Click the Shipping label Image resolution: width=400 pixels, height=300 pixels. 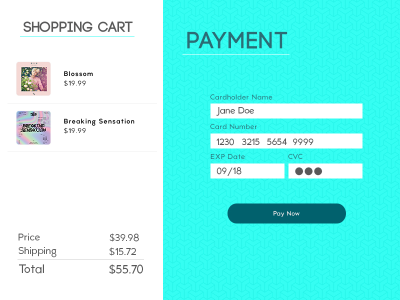(37, 251)
